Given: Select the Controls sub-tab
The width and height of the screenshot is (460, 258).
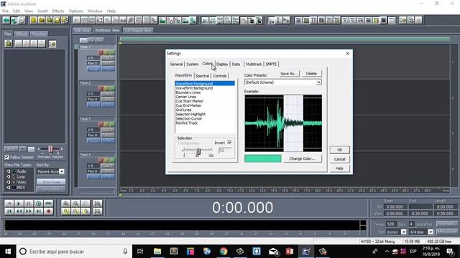Looking at the screenshot, I should point(219,76).
